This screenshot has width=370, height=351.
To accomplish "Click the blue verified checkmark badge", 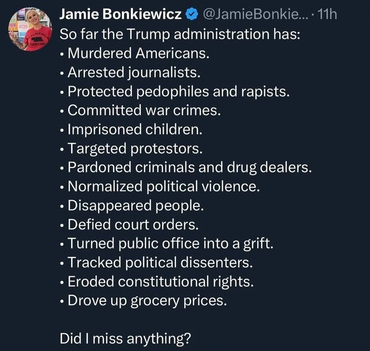I will (191, 15).
